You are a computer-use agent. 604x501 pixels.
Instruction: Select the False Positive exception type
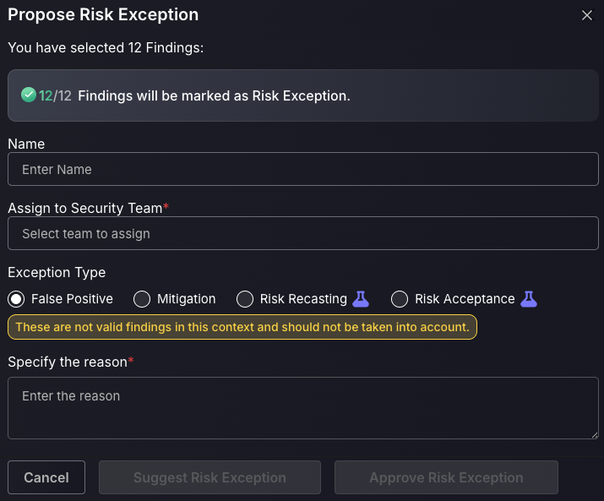click(16, 299)
